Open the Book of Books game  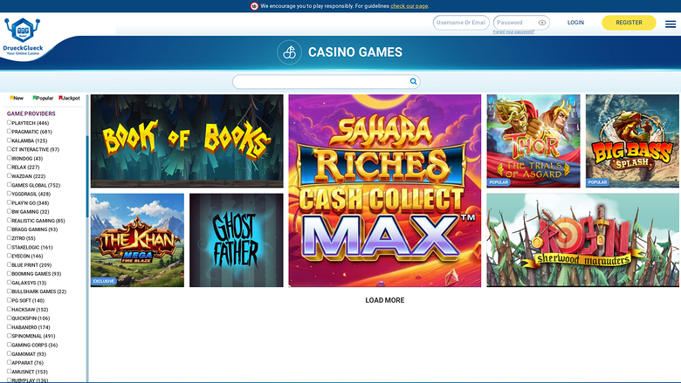click(x=187, y=141)
